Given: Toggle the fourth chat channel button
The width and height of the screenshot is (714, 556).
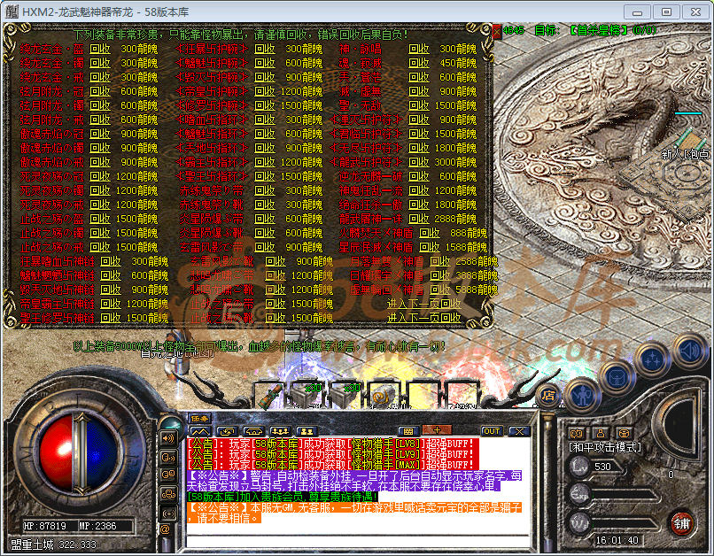Looking at the screenshot, I should (x=168, y=494).
